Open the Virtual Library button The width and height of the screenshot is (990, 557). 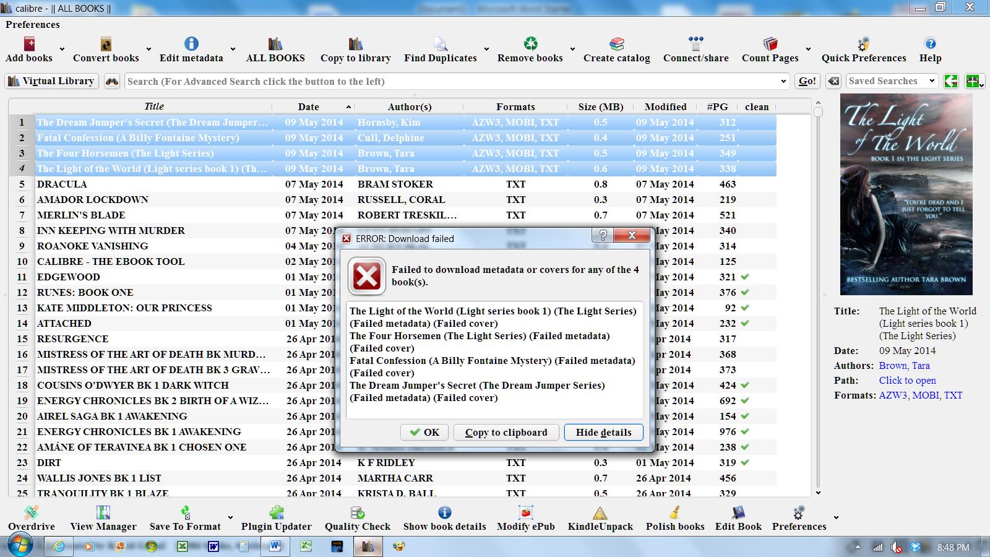[52, 81]
